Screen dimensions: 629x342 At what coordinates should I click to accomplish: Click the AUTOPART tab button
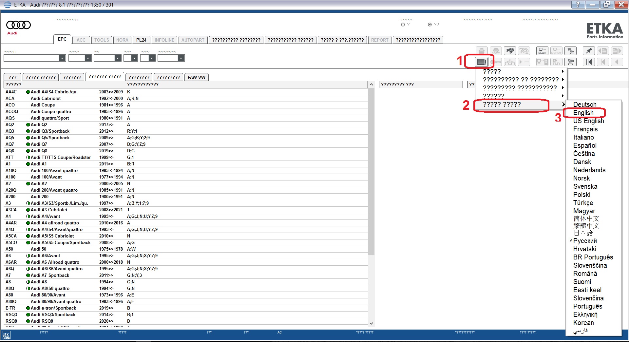point(193,40)
